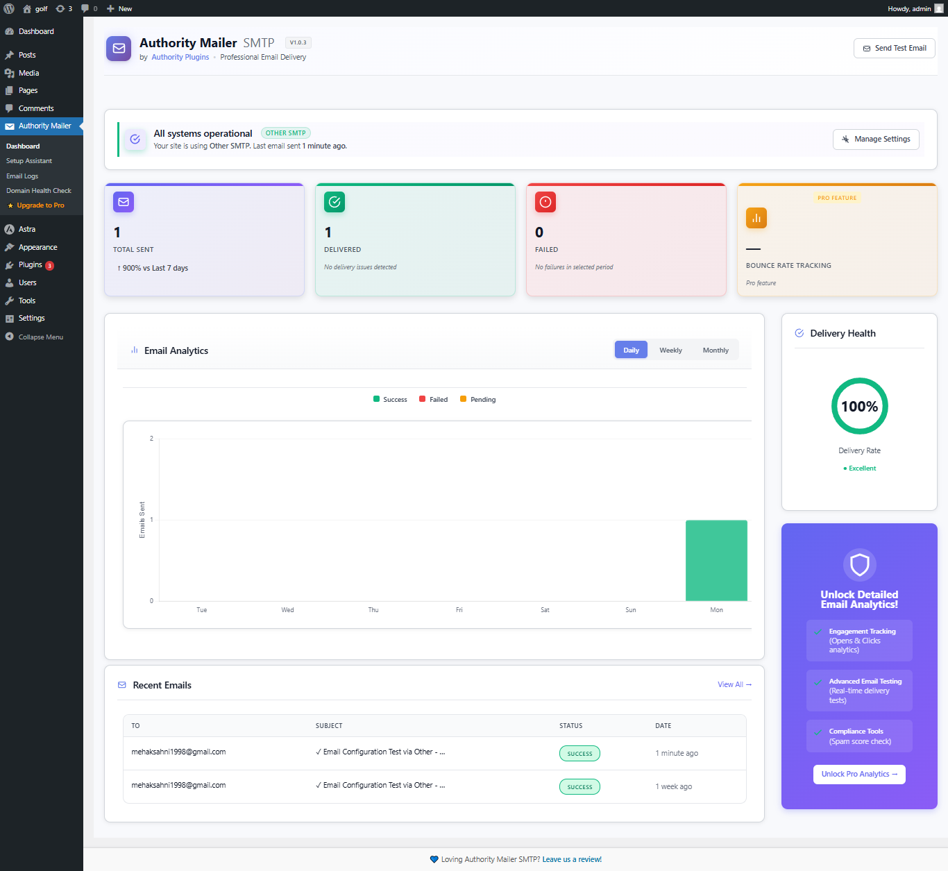Viewport: 948px width, 871px height.
Task: Click Howdy, admin account text
Action: (x=909, y=8)
